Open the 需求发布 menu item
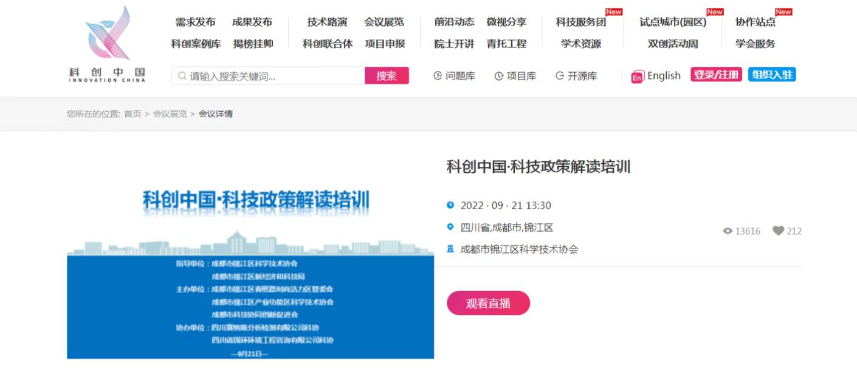857x387 pixels. (195, 22)
